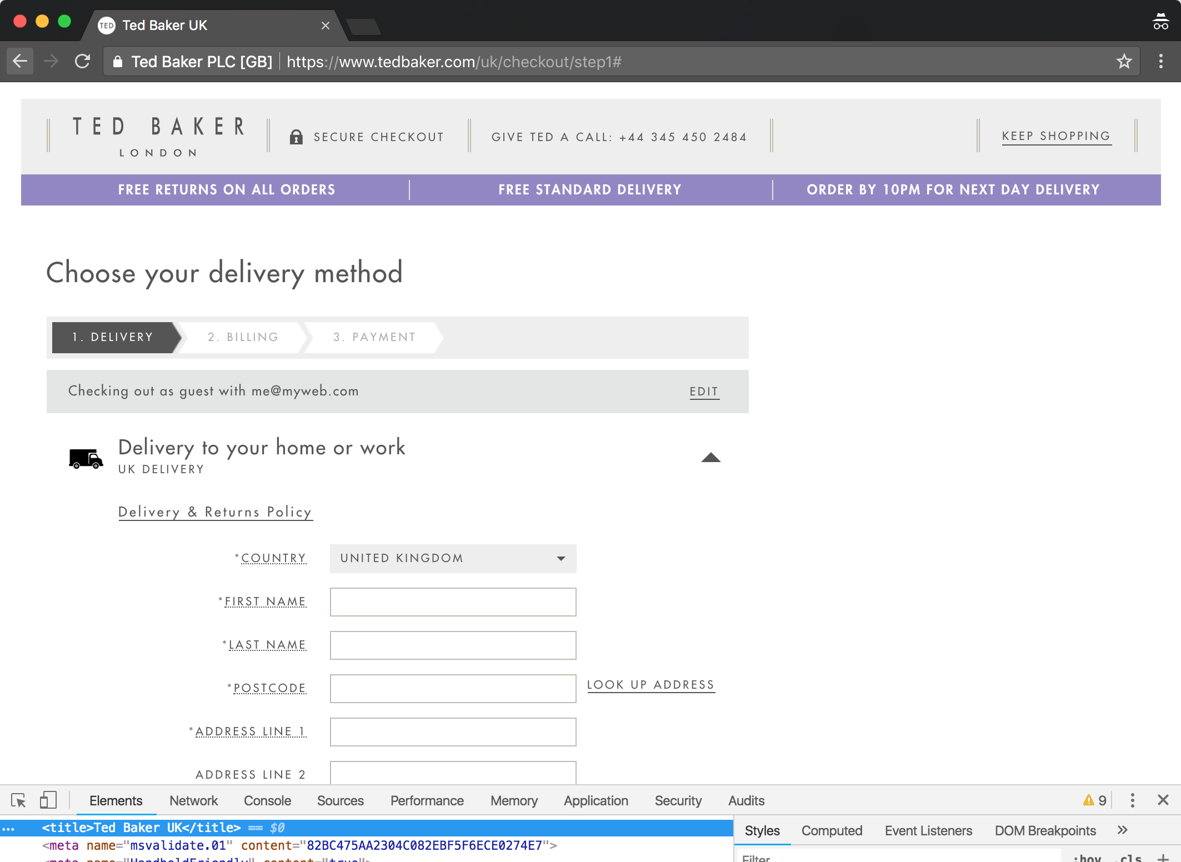
Task: Close the DevTools panel
Action: [1163, 800]
